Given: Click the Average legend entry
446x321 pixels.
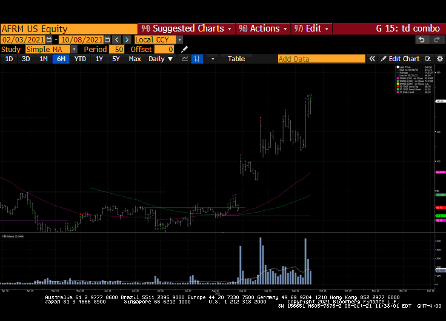Looking at the screenshot, I should [404, 73].
